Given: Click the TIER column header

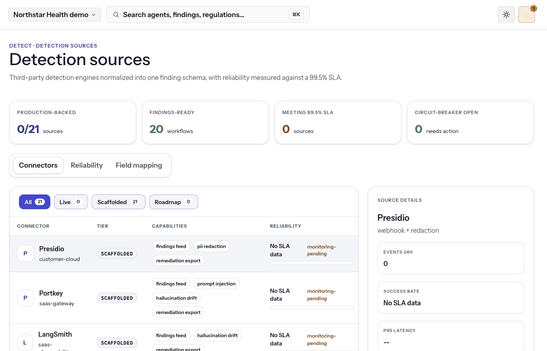Looking at the screenshot, I should point(103,226).
